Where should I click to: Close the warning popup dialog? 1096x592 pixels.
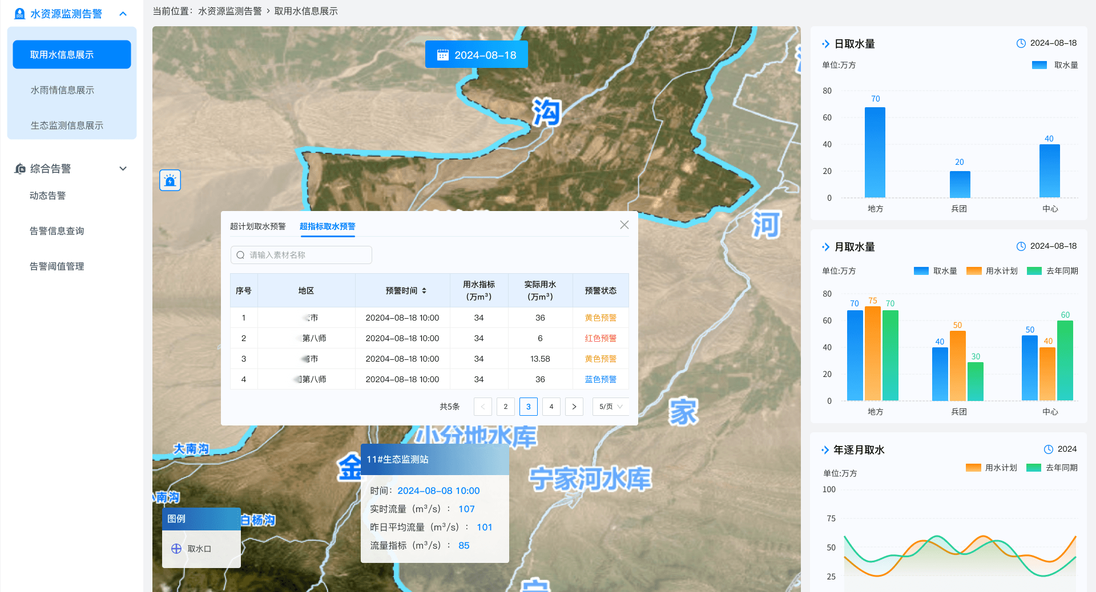[624, 225]
